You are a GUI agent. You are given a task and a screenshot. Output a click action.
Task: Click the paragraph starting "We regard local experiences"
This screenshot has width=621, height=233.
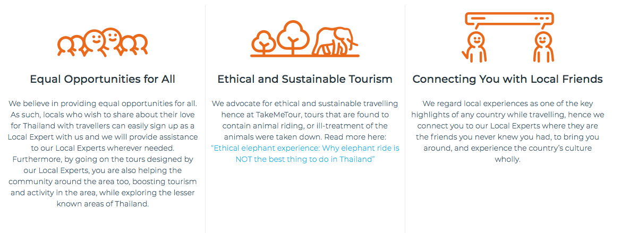(507, 131)
